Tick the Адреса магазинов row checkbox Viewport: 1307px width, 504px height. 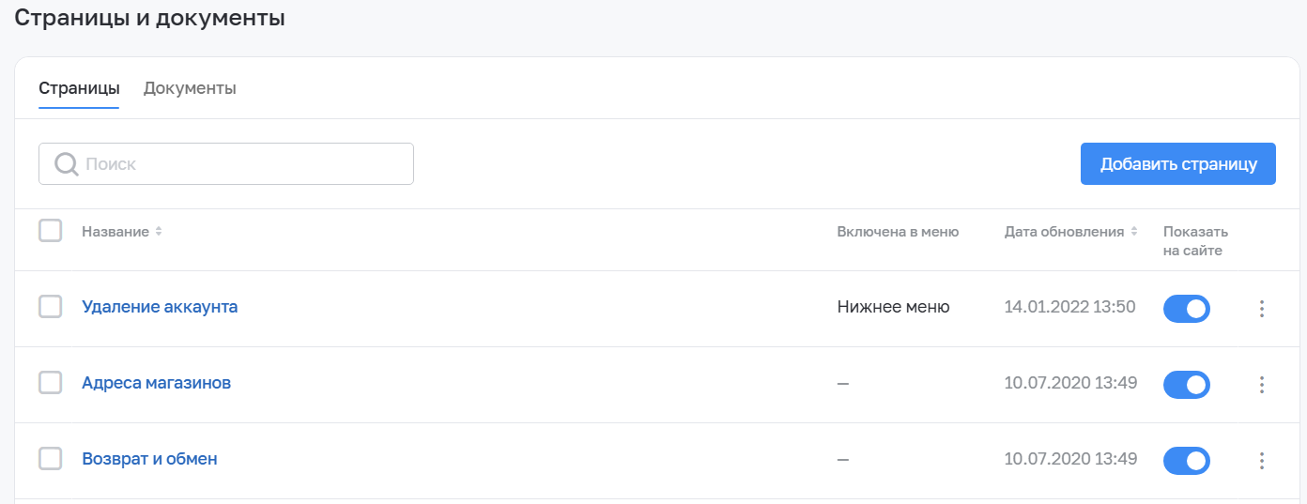tap(51, 383)
